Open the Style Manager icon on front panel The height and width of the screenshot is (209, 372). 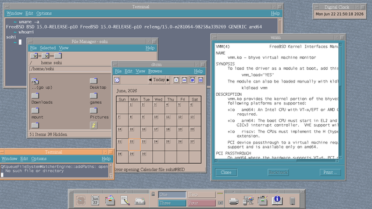coord(248,201)
